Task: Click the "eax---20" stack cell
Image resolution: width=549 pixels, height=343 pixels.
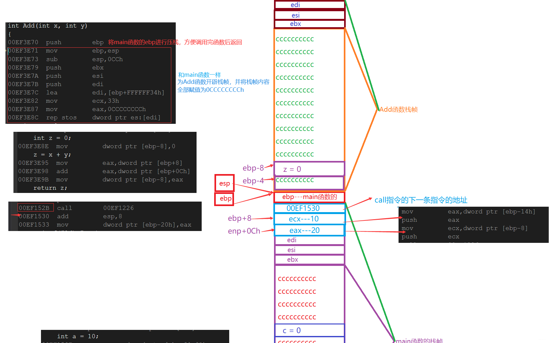Action: click(x=310, y=230)
